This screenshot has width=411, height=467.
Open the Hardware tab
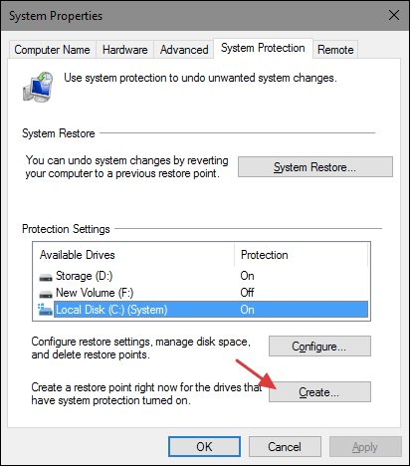[x=125, y=50]
